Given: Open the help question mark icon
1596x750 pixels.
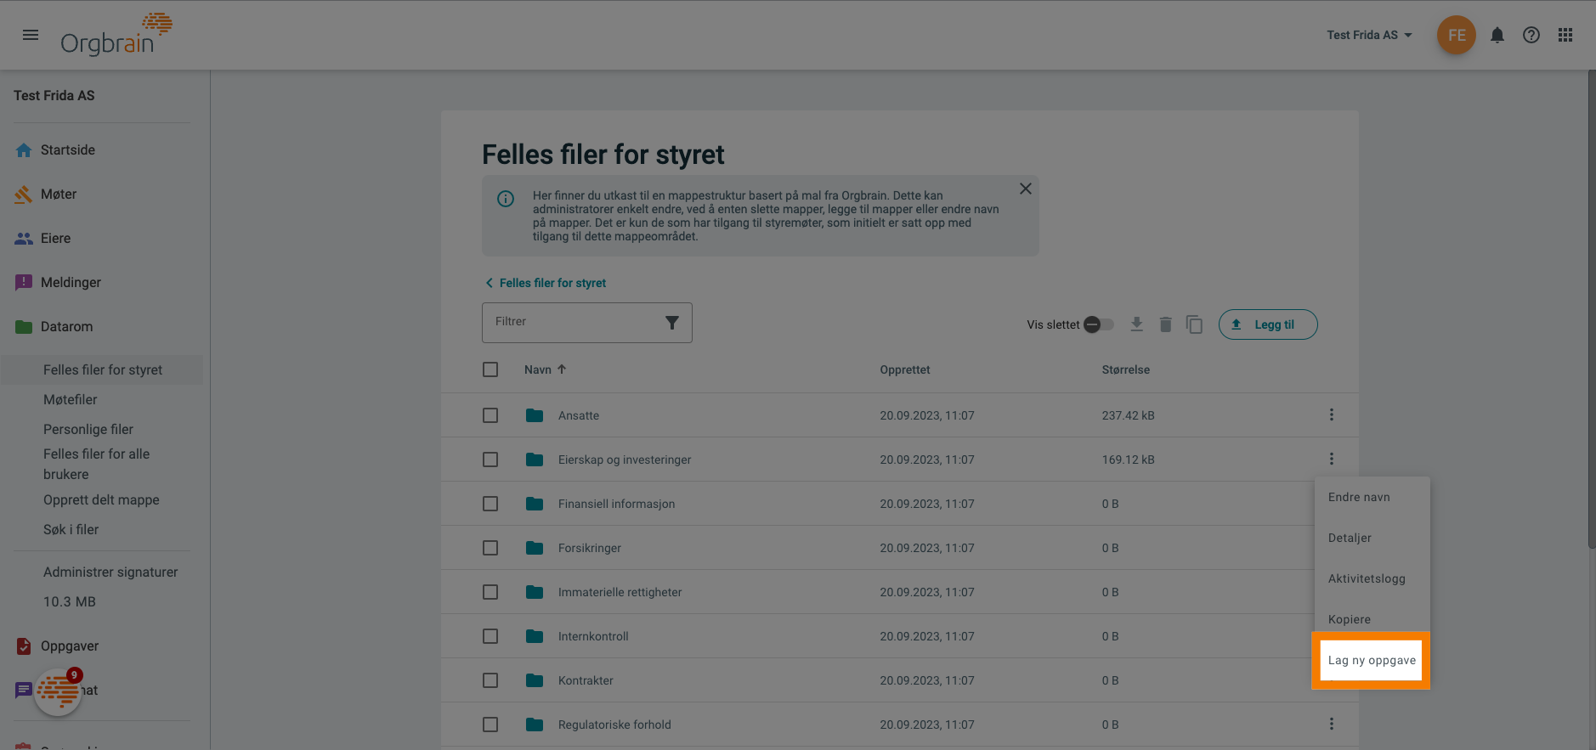Looking at the screenshot, I should [1531, 35].
